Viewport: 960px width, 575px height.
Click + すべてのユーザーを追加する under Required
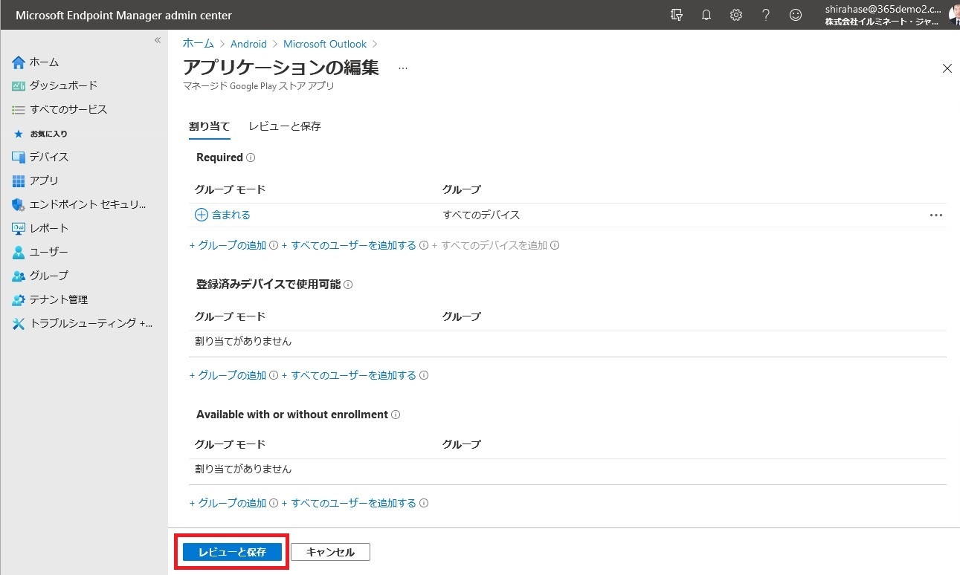(x=349, y=245)
